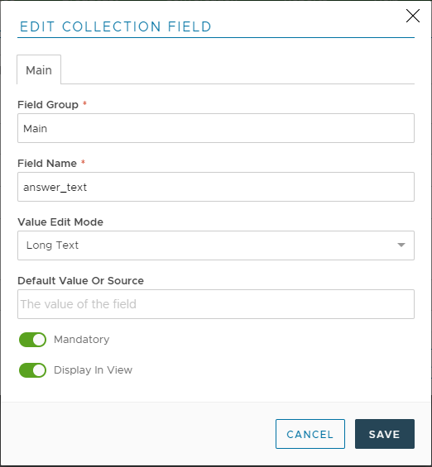432x467 pixels.
Task: Turn off the Display In View toggle
Action: click(32, 370)
